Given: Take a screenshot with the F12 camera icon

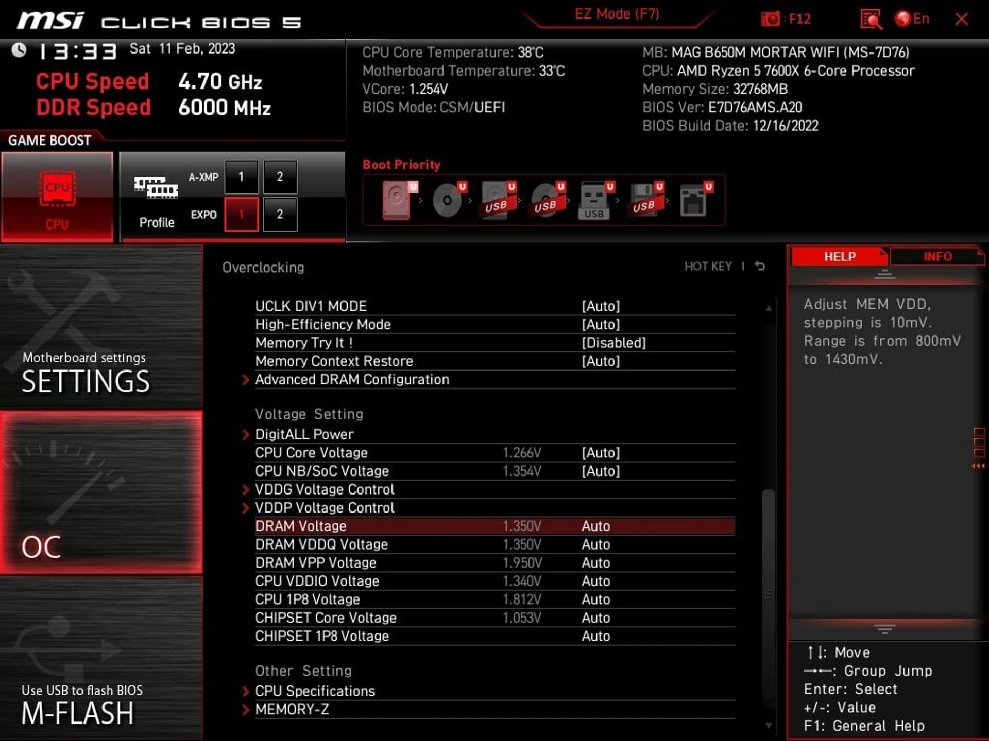Looking at the screenshot, I should point(771,20).
